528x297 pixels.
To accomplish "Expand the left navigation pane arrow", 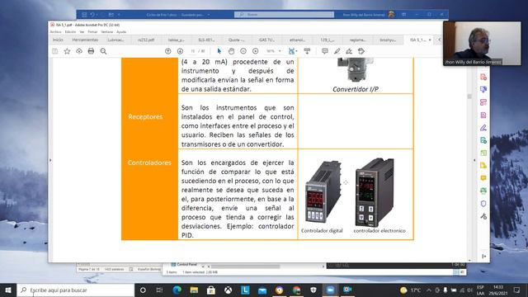I will 50,160.
